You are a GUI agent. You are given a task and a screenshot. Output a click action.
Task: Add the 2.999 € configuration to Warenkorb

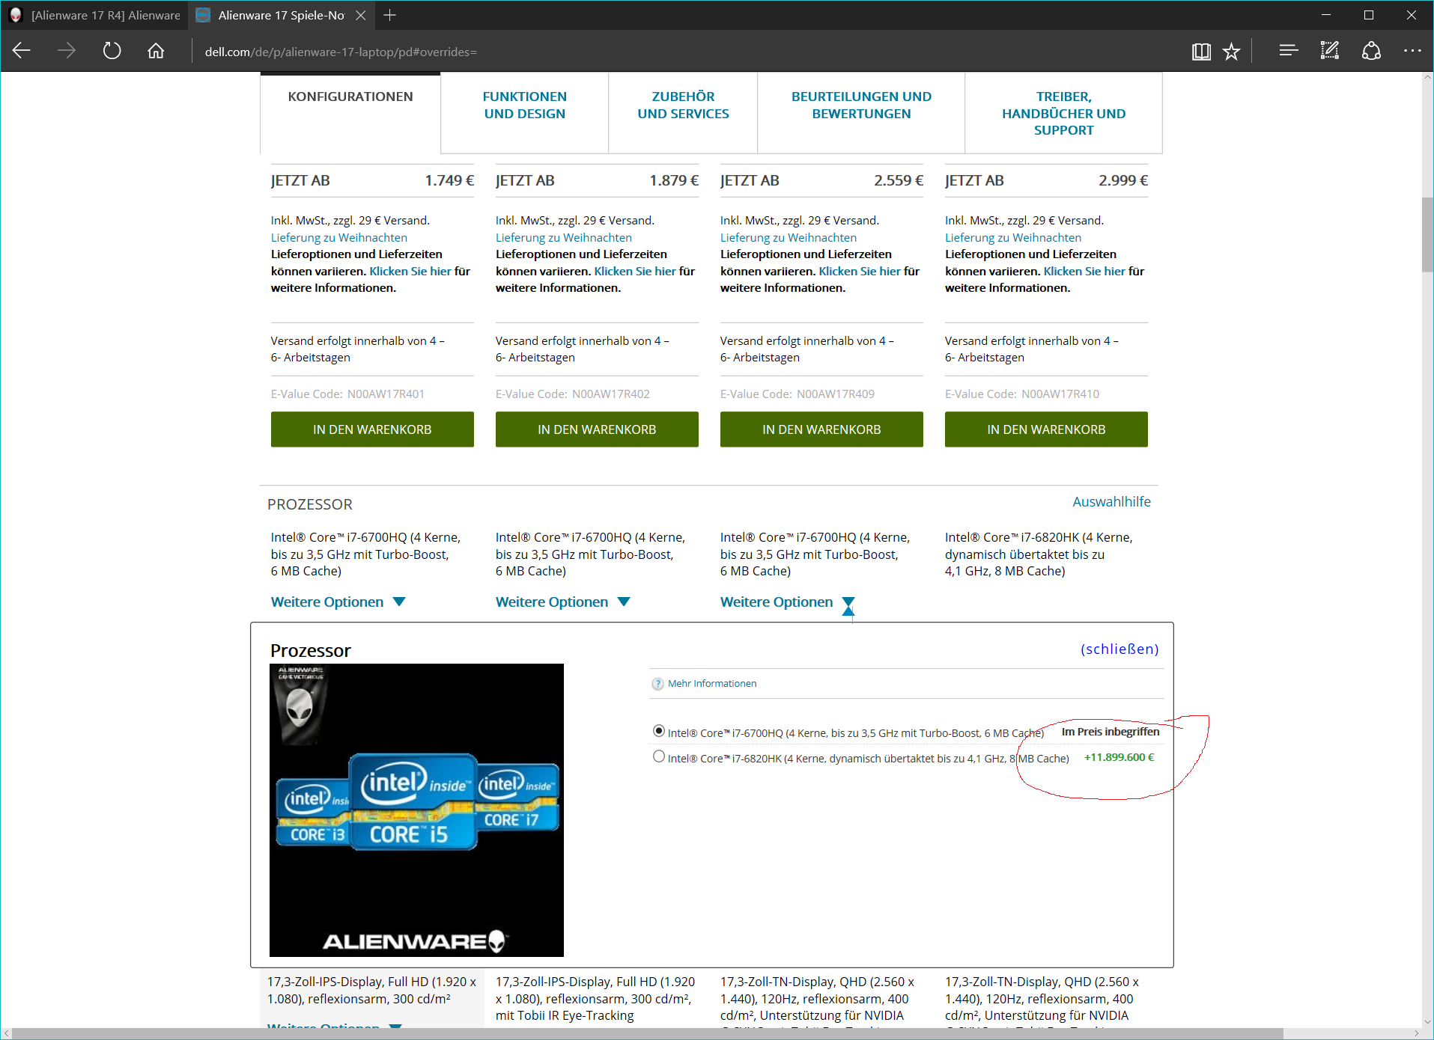click(1046, 429)
